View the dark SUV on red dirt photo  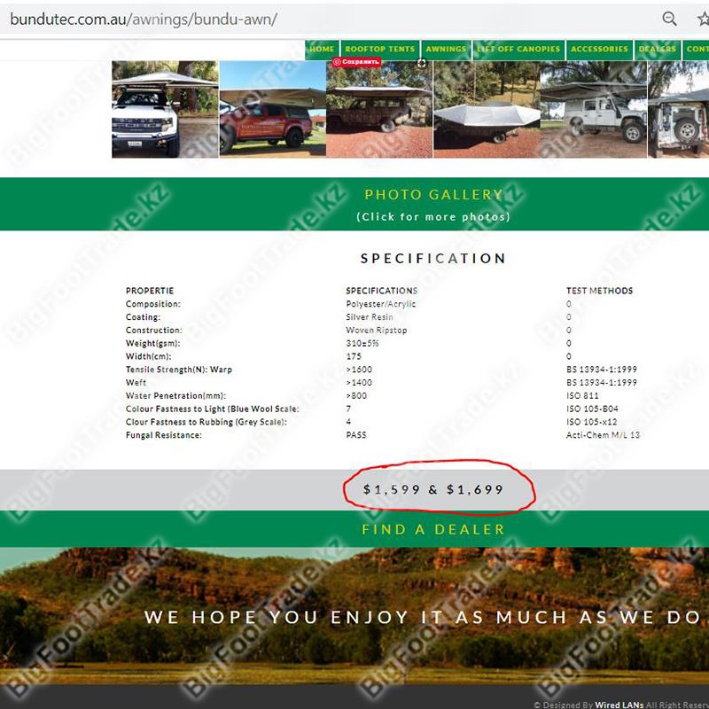379,109
